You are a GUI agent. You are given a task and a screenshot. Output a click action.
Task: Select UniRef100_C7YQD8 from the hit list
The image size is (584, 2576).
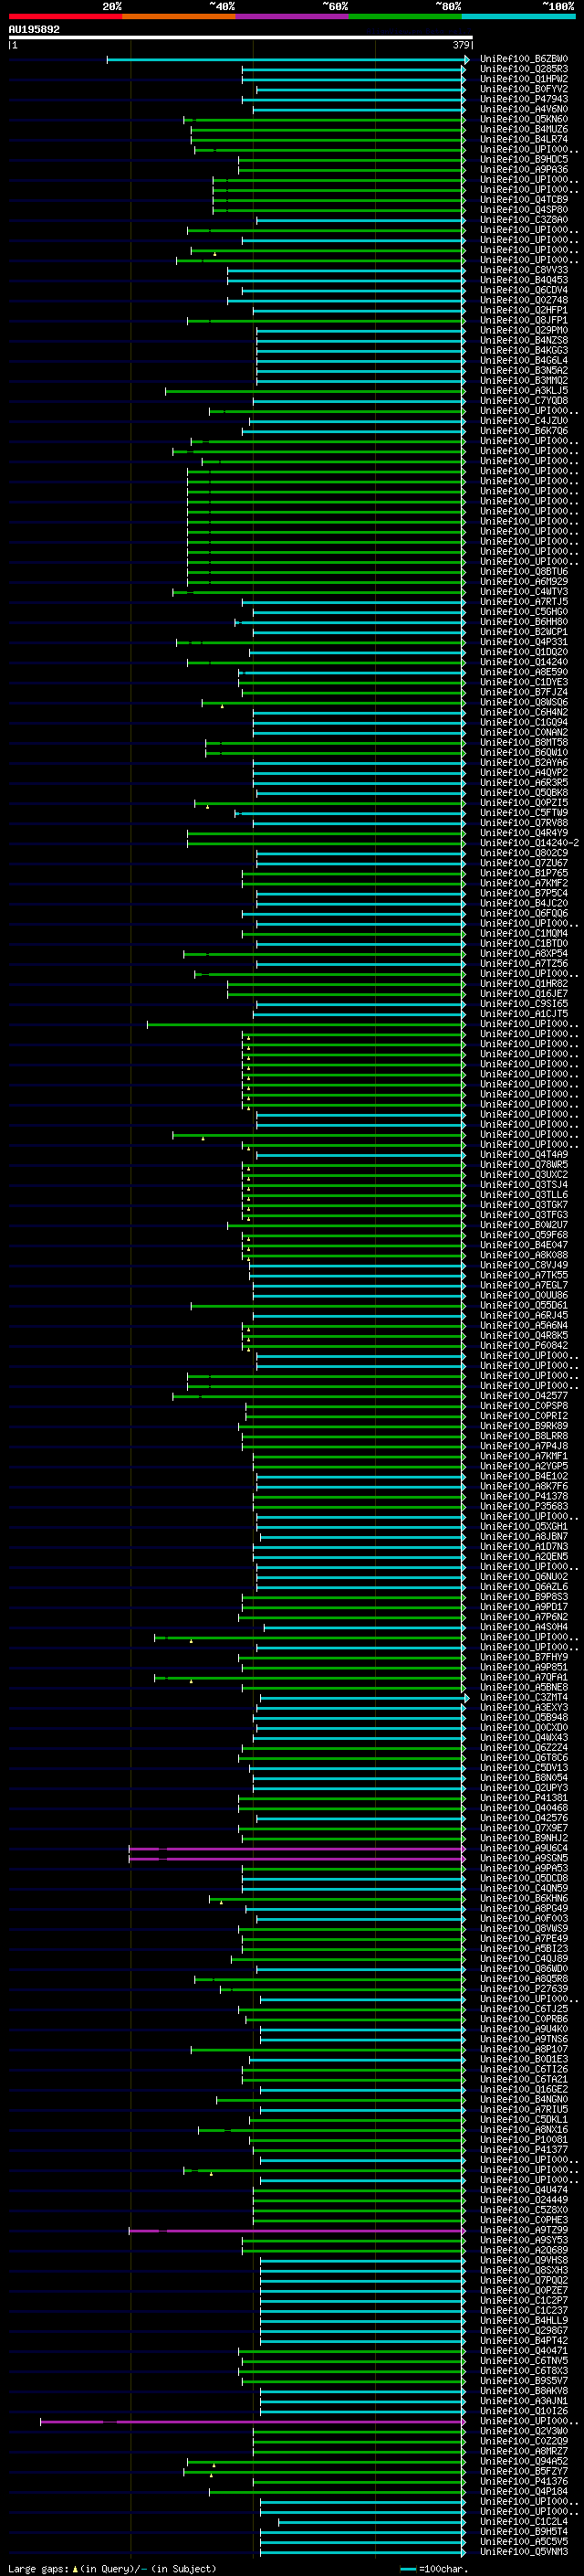[x=523, y=401]
